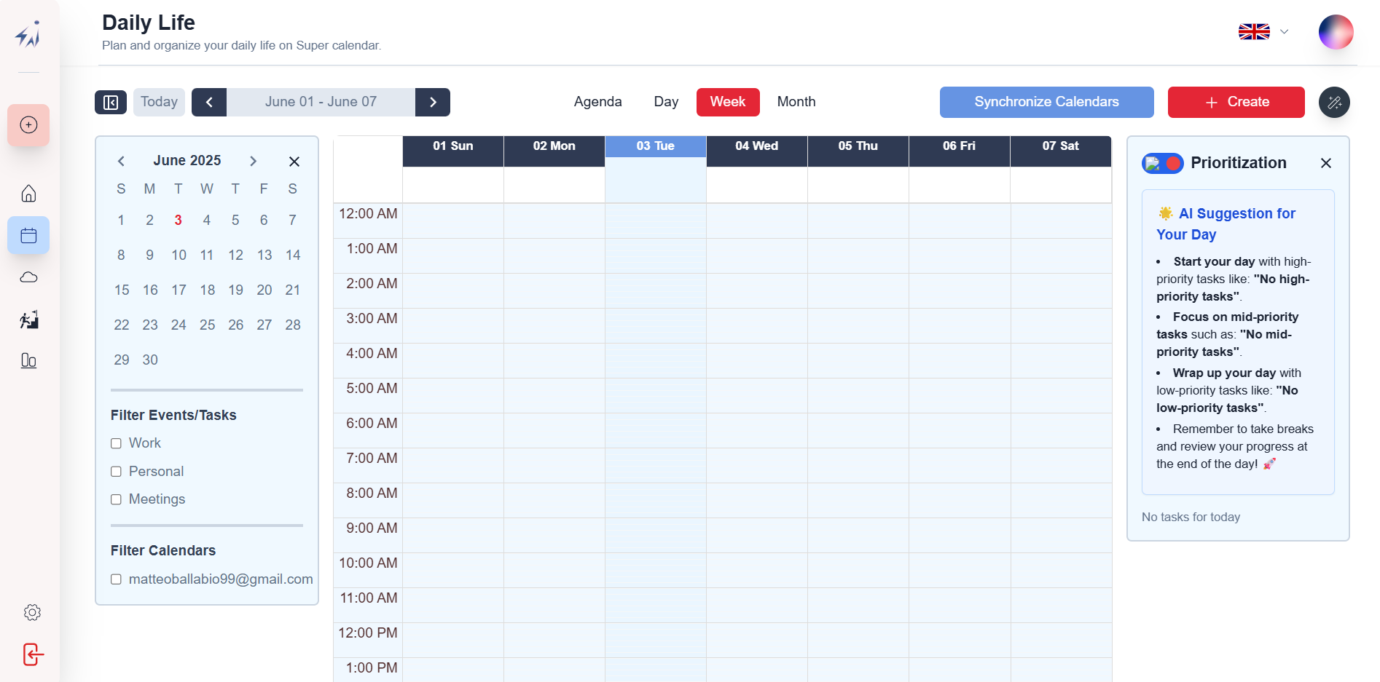The image size is (1380, 682).
Task: Open the cloud icon in sidebar
Action: click(28, 277)
